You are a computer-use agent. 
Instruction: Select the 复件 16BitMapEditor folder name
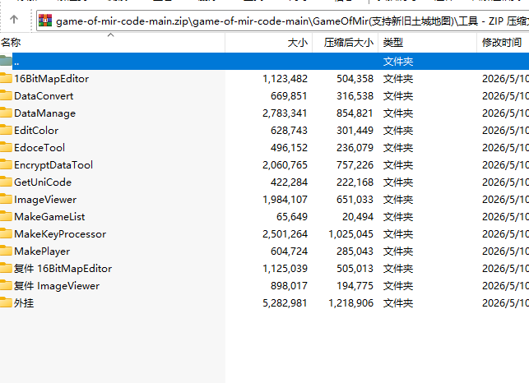point(63,269)
